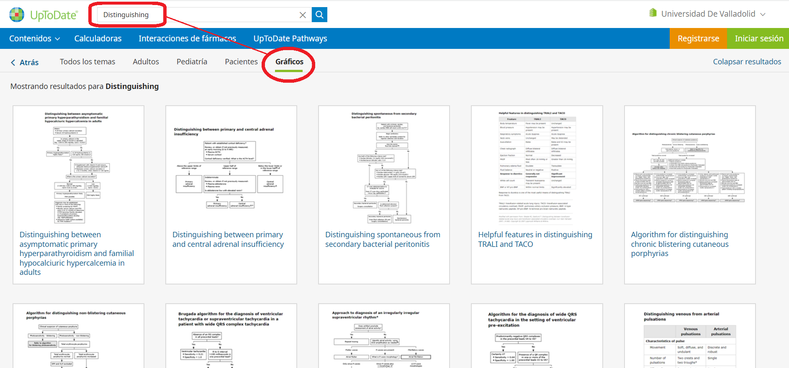Select the Gráficos tab
This screenshot has height=368, width=789.
289,62
